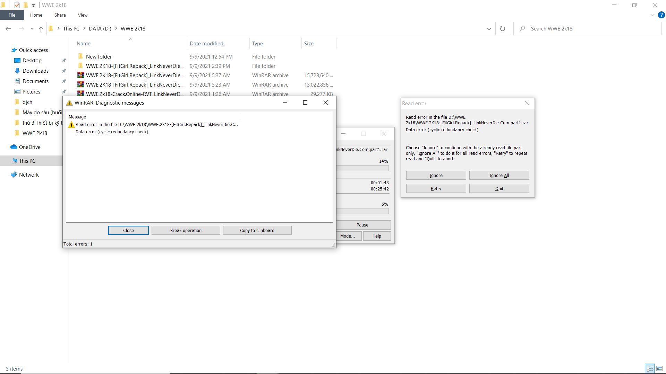
Task: Expand the address bar history dropdown
Action: (x=489, y=29)
